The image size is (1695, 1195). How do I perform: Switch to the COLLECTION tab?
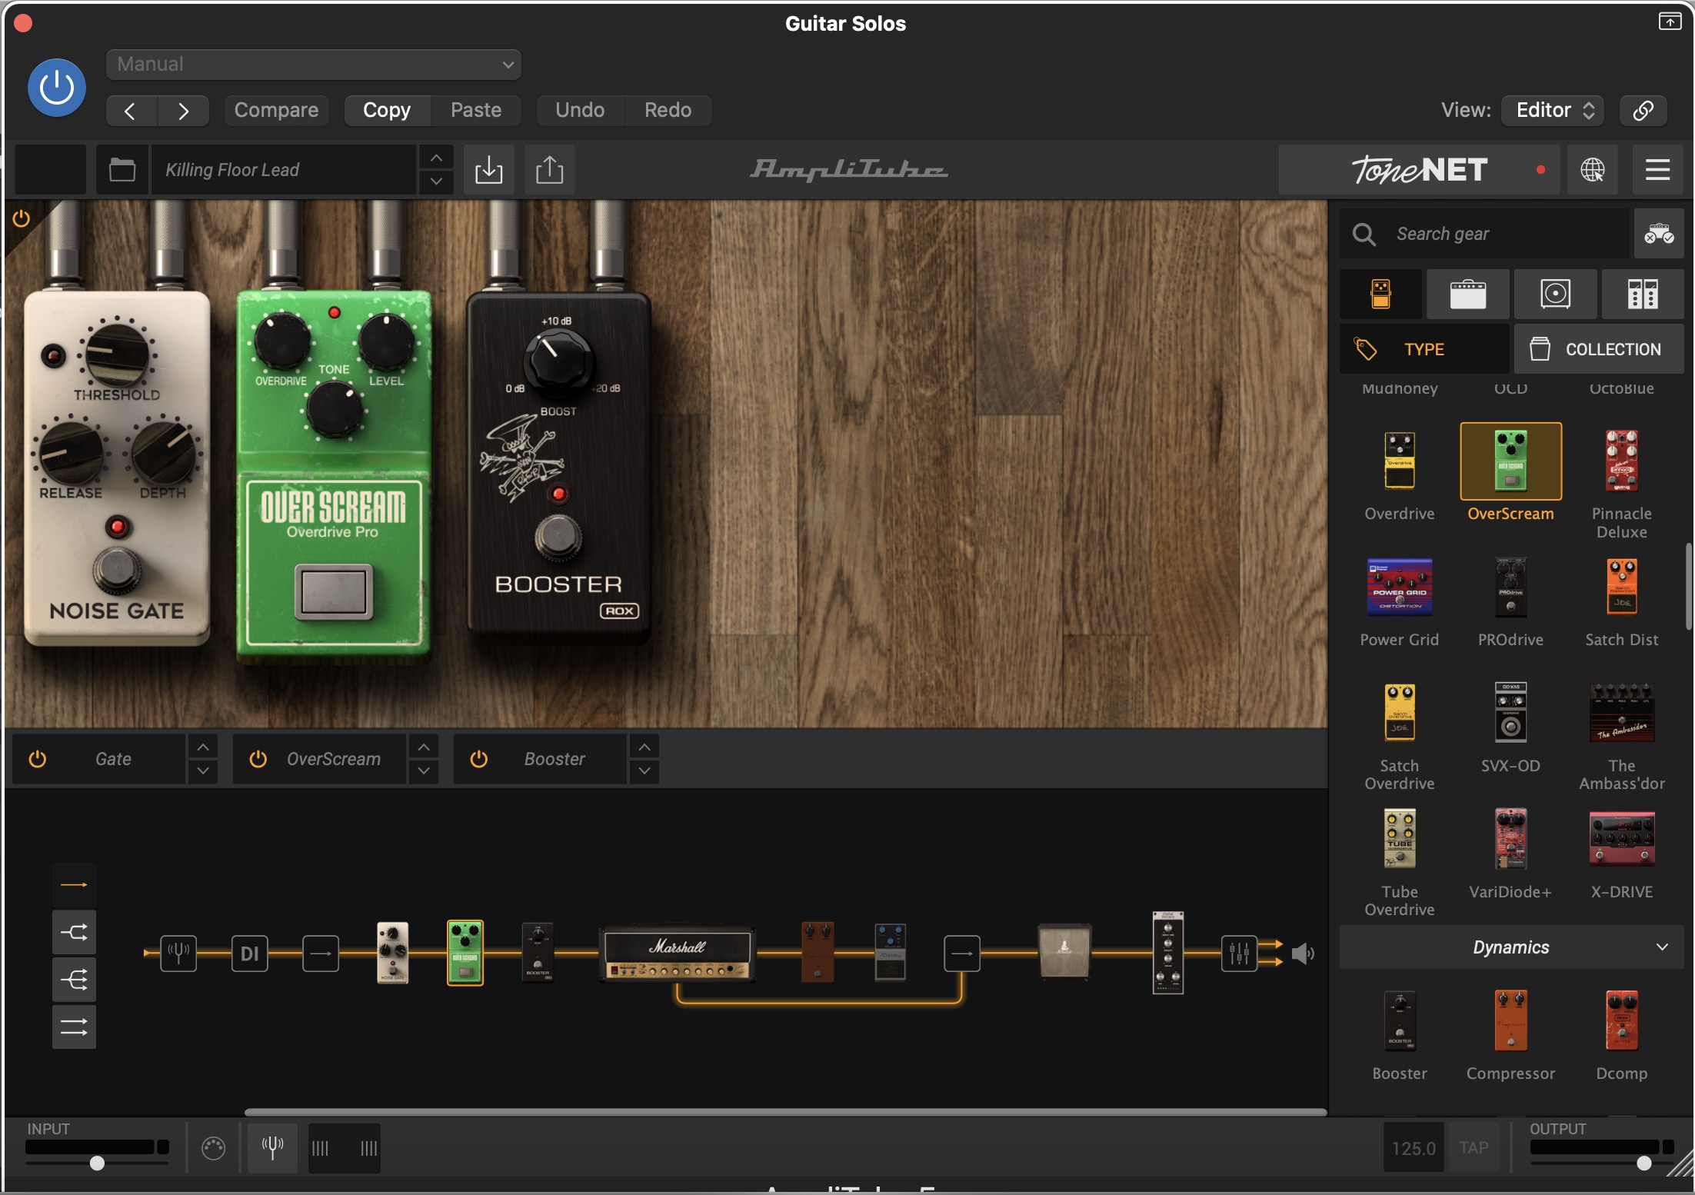[1599, 349]
